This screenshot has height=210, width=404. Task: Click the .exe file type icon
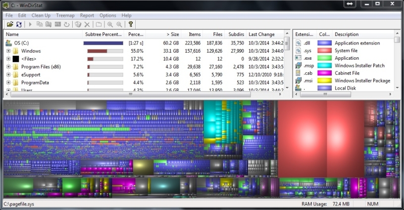coord(298,58)
